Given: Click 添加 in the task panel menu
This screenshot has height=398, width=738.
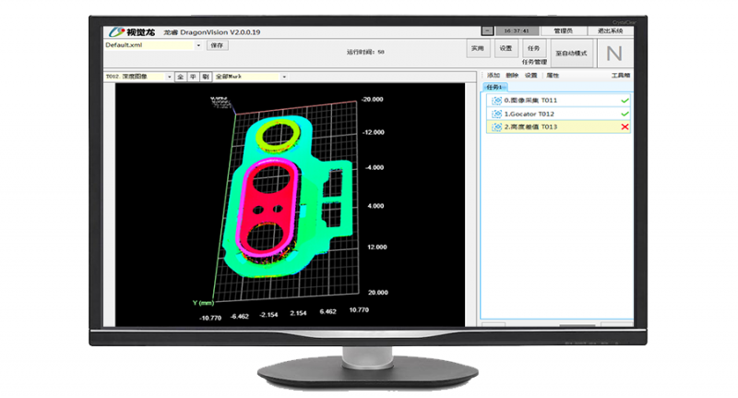Looking at the screenshot, I should pyautogui.click(x=493, y=75).
